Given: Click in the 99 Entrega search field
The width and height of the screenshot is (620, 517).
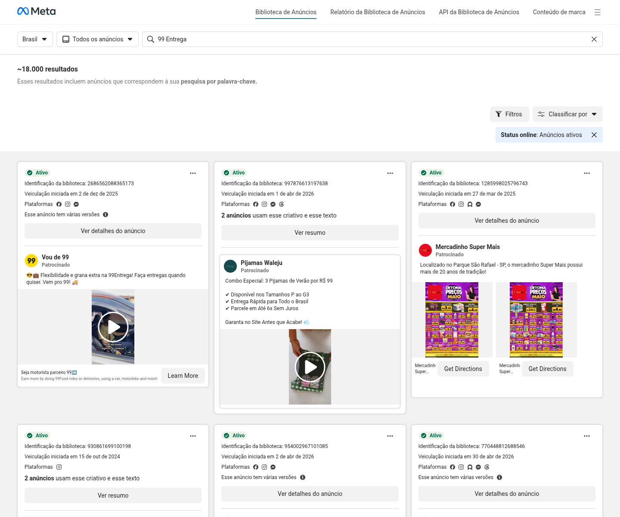Looking at the screenshot, I should point(372,39).
